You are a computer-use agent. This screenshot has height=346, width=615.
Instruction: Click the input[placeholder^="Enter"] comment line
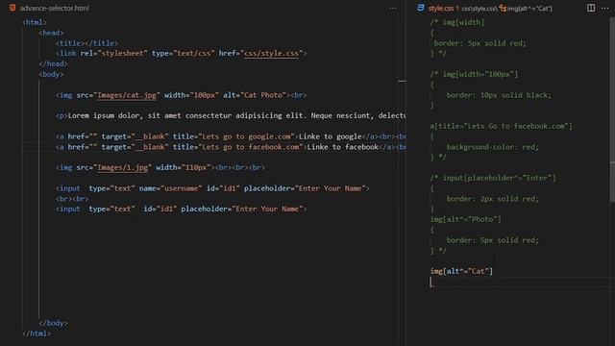coord(493,178)
